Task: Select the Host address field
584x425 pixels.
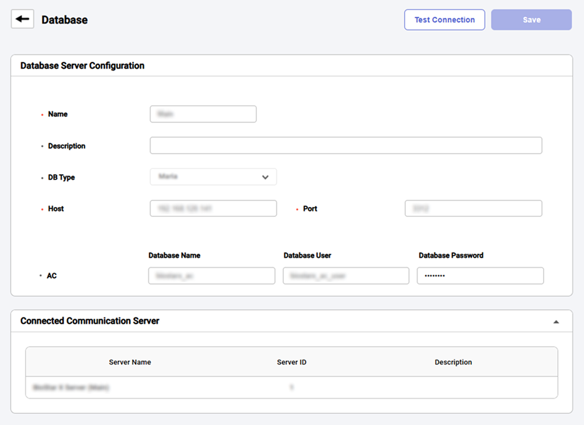Action: (213, 209)
